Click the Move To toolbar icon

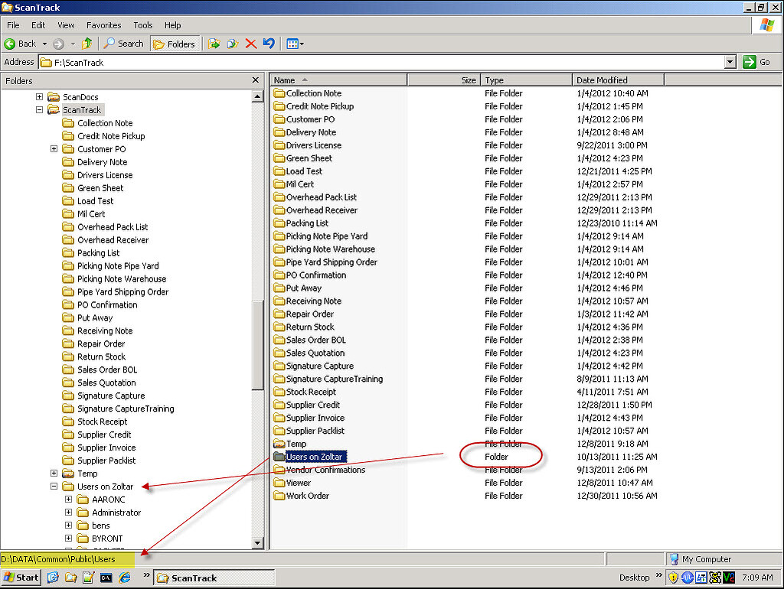point(215,44)
